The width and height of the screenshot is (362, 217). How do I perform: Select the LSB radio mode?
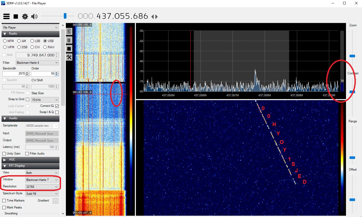point(32,41)
